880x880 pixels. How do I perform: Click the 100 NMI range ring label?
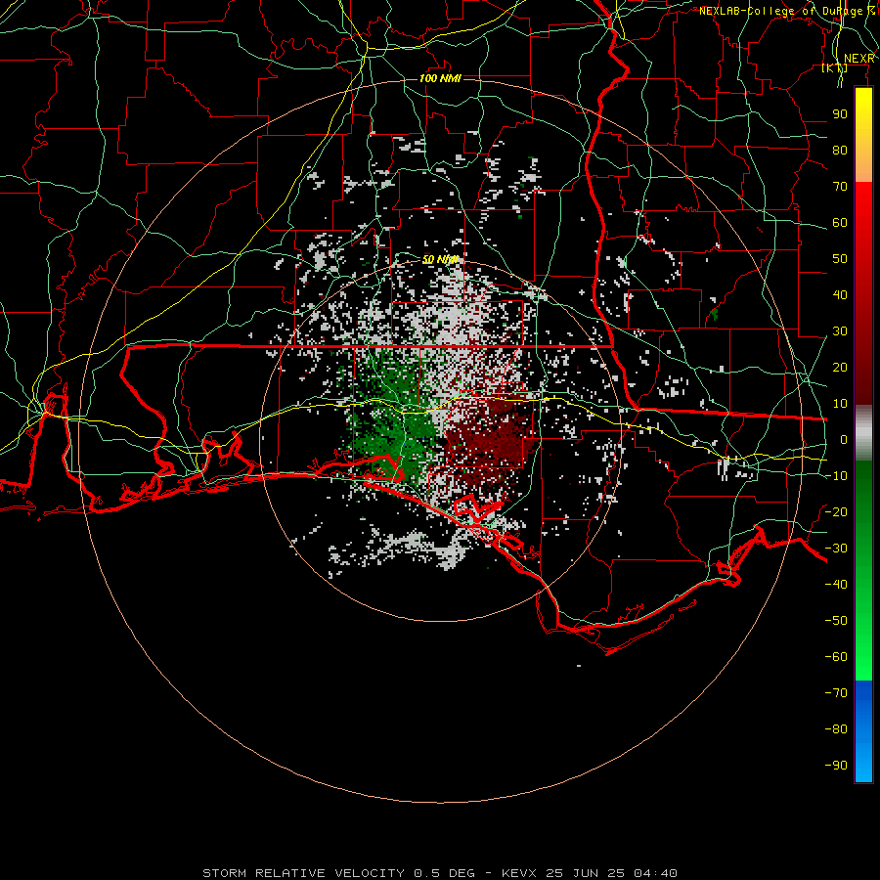point(440,78)
